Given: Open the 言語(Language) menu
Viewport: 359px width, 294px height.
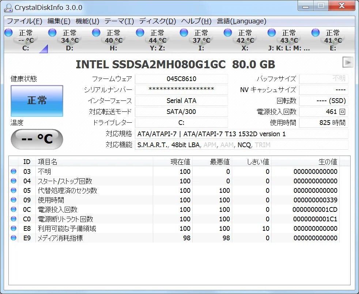Looking at the screenshot, I should pyautogui.click(x=242, y=21).
